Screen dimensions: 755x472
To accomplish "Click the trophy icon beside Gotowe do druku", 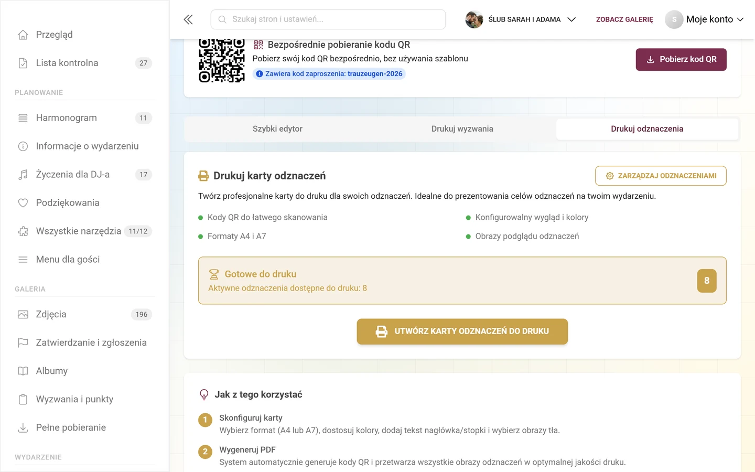I will pos(214,274).
